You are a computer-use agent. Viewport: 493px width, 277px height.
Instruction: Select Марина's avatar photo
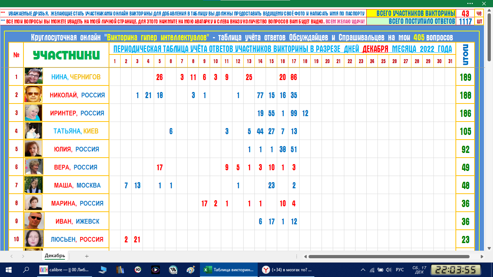click(x=34, y=203)
